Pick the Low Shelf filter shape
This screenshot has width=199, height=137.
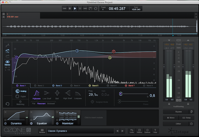point(47,94)
